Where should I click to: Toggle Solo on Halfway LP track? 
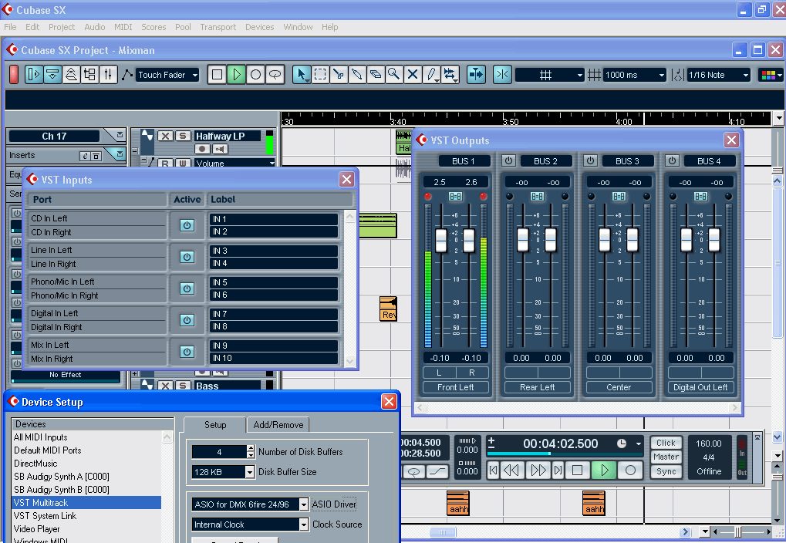(183, 137)
